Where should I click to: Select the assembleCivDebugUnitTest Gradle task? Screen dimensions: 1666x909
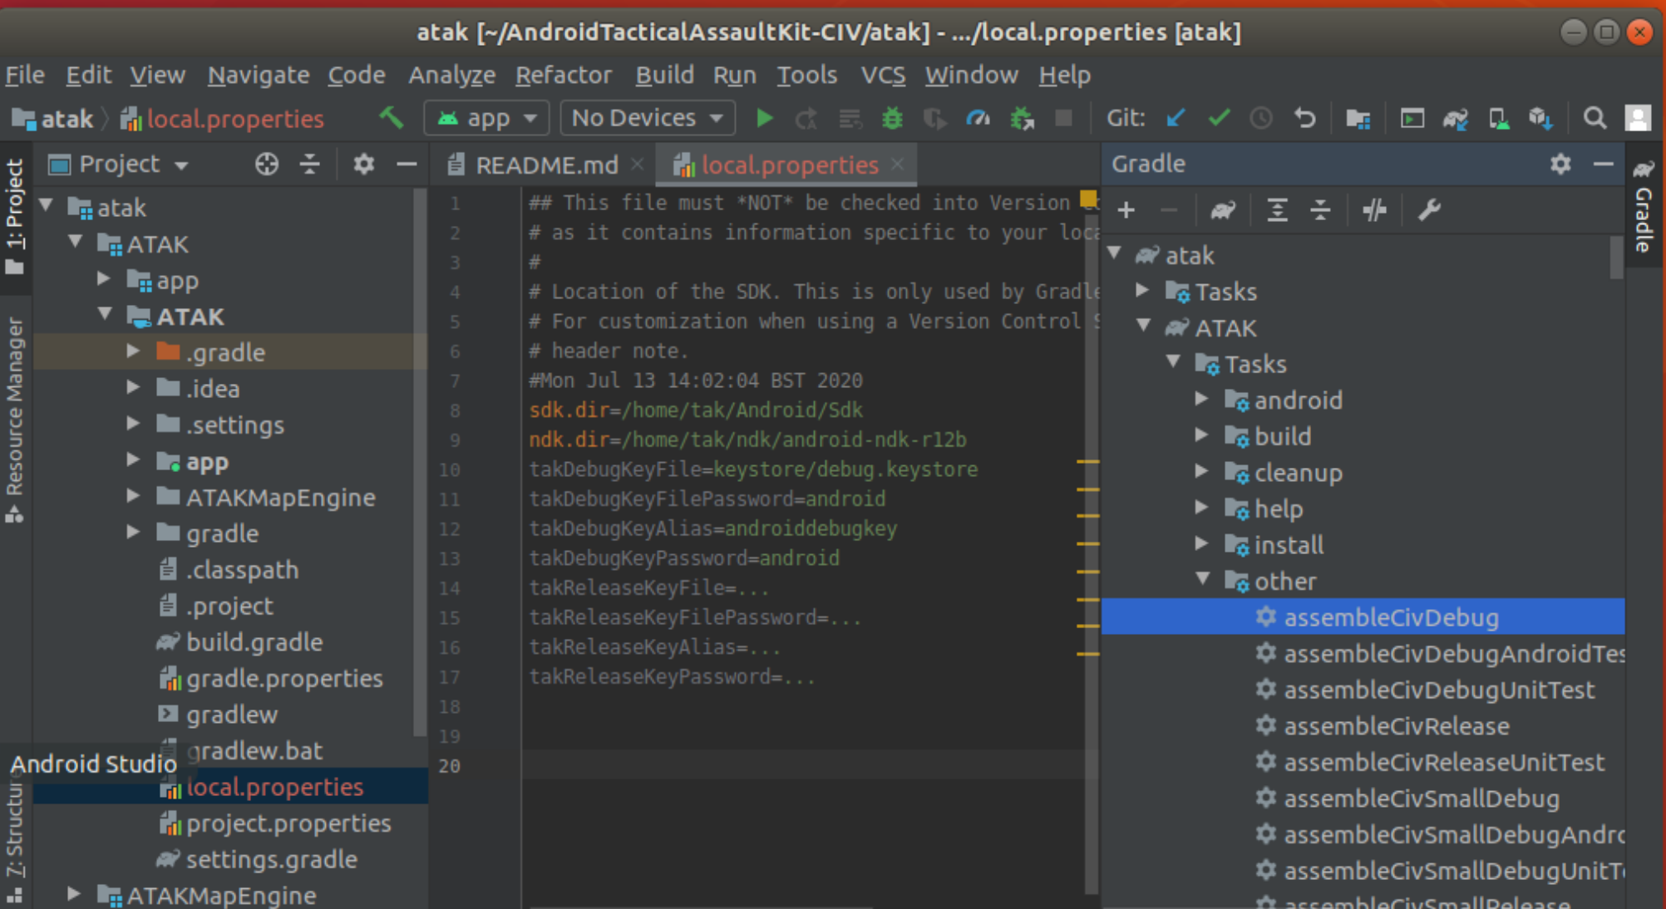click(1439, 690)
